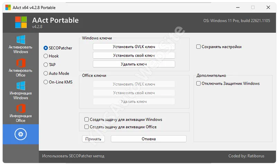Choose the On-Line KMS option
The image size is (277, 166).
click(46, 82)
